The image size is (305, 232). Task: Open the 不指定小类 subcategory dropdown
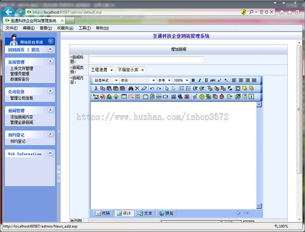click(x=130, y=70)
